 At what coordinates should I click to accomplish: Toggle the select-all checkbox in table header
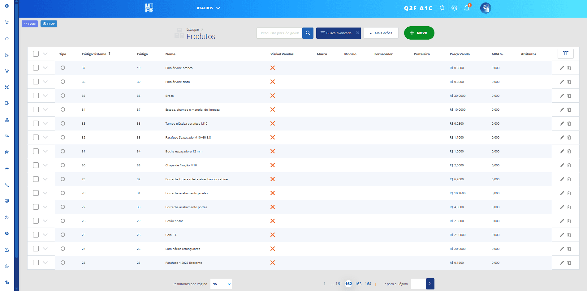[x=36, y=54]
